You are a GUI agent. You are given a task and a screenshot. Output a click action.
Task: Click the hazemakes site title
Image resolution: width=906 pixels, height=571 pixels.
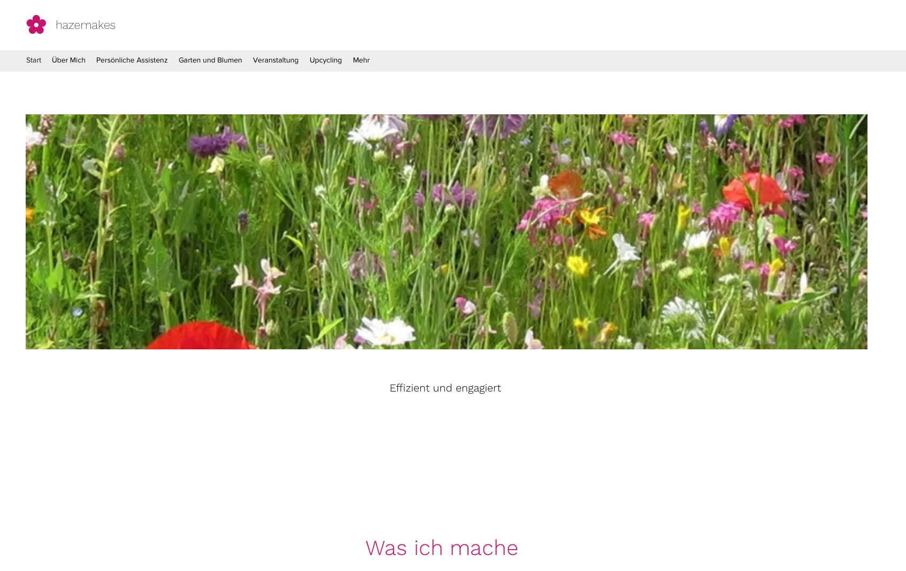[x=86, y=25]
